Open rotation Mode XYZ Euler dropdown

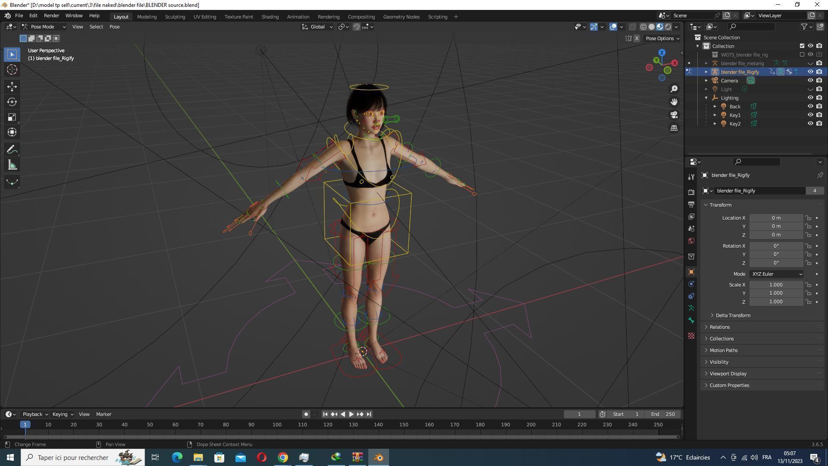click(776, 274)
